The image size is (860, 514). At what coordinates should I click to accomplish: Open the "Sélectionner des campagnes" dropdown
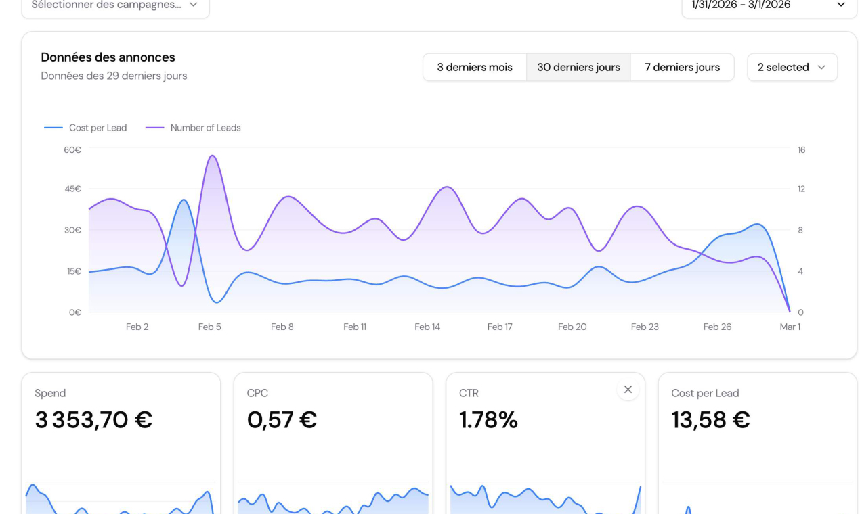115,5
